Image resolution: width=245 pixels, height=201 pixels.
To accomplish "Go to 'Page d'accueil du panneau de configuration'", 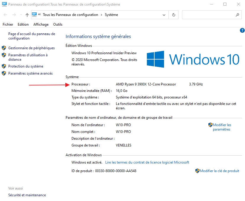I will click(x=32, y=36).
